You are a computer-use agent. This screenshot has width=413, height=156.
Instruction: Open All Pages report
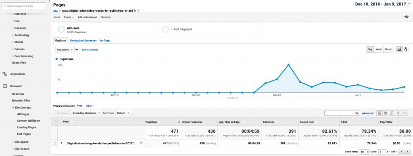(23, 114)
